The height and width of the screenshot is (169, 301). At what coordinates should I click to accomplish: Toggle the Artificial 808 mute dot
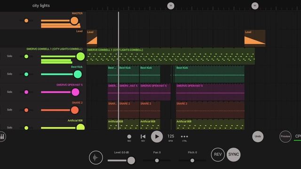point(26,128)
